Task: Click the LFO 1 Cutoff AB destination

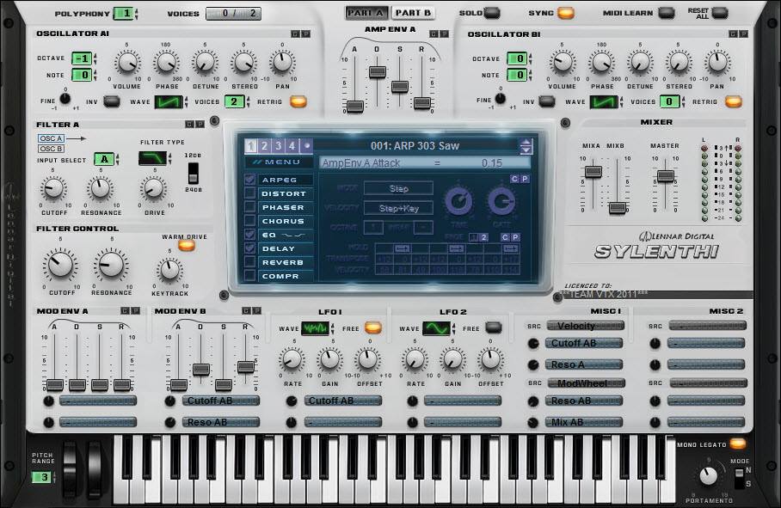Action: point(342,401)
